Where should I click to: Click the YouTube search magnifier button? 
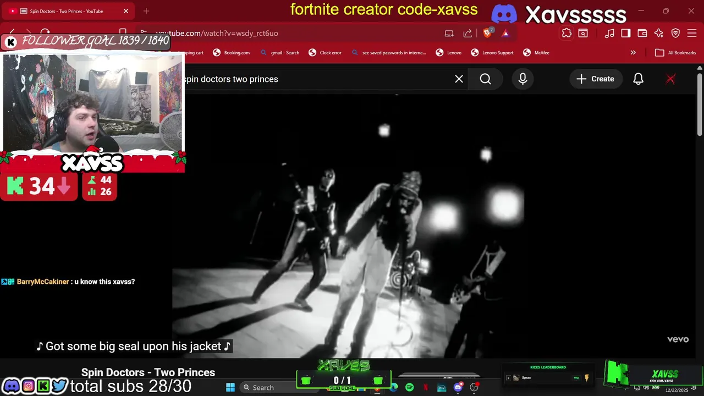(x=485, y=79)
